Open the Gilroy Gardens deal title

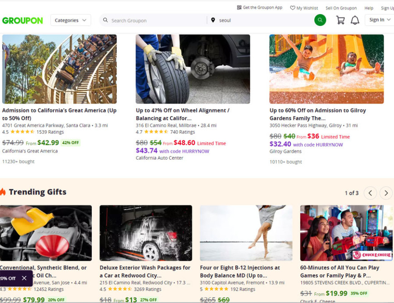[317, 114]
